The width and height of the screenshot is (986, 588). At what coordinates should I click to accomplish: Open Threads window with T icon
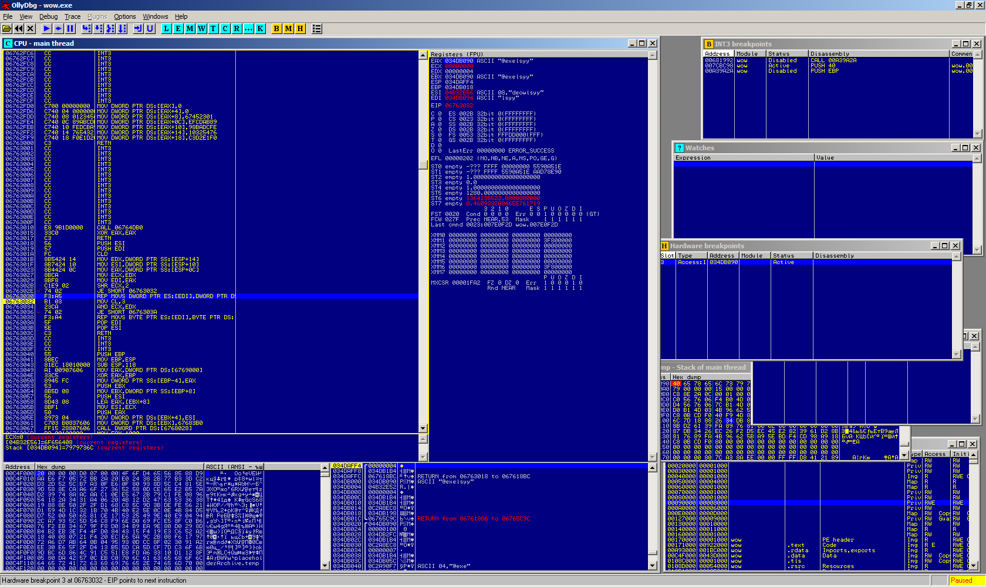(214, 29)
